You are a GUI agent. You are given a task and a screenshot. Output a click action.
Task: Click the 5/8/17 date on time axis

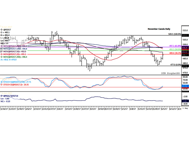(133, 109)
